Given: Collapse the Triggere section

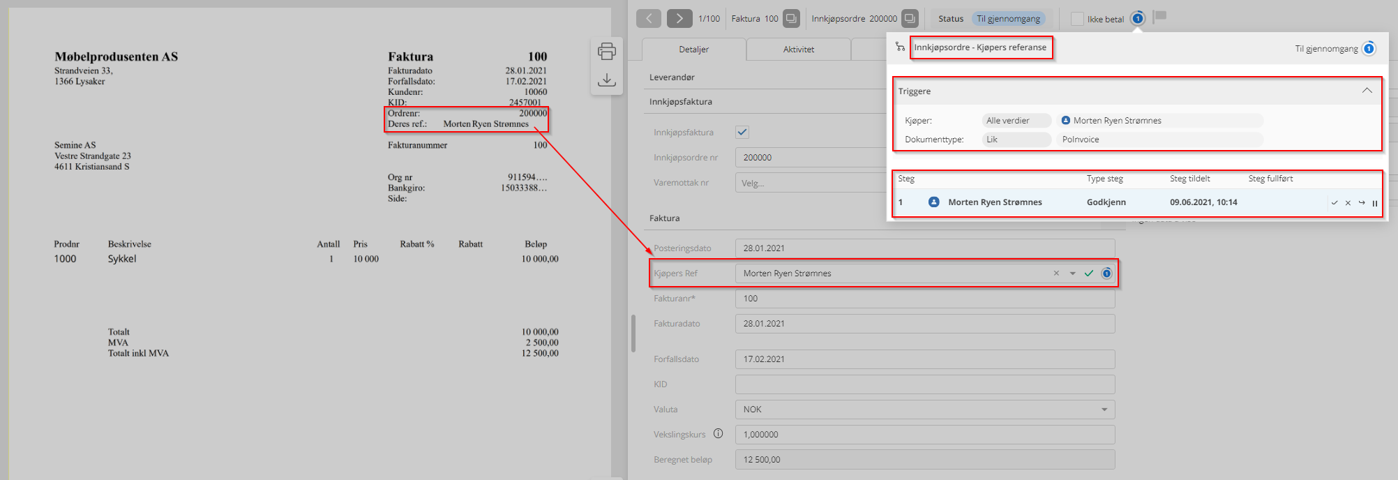Looking at the screenshot, I should tap(1367, 91).
